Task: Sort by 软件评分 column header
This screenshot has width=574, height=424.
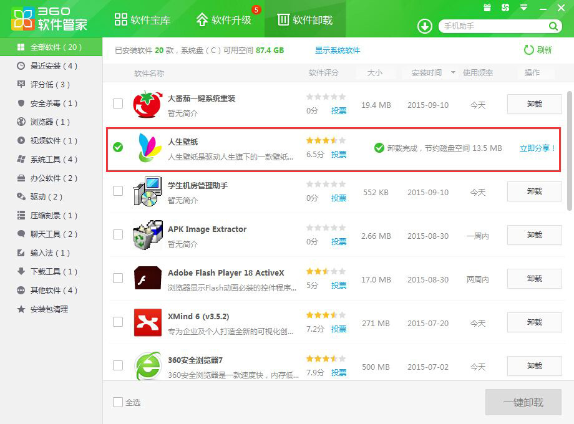Action: tap(324, 73)
